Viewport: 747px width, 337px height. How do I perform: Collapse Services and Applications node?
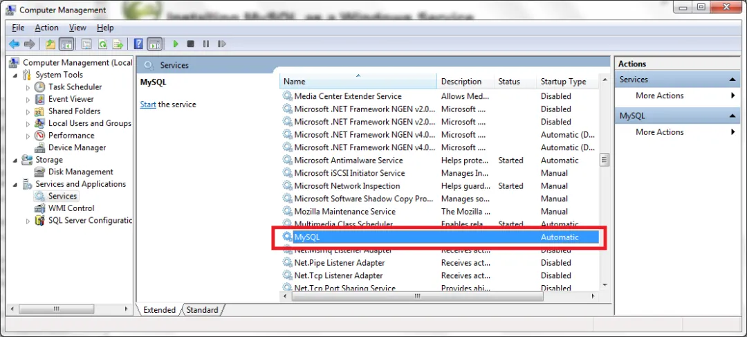click(15, 185)
